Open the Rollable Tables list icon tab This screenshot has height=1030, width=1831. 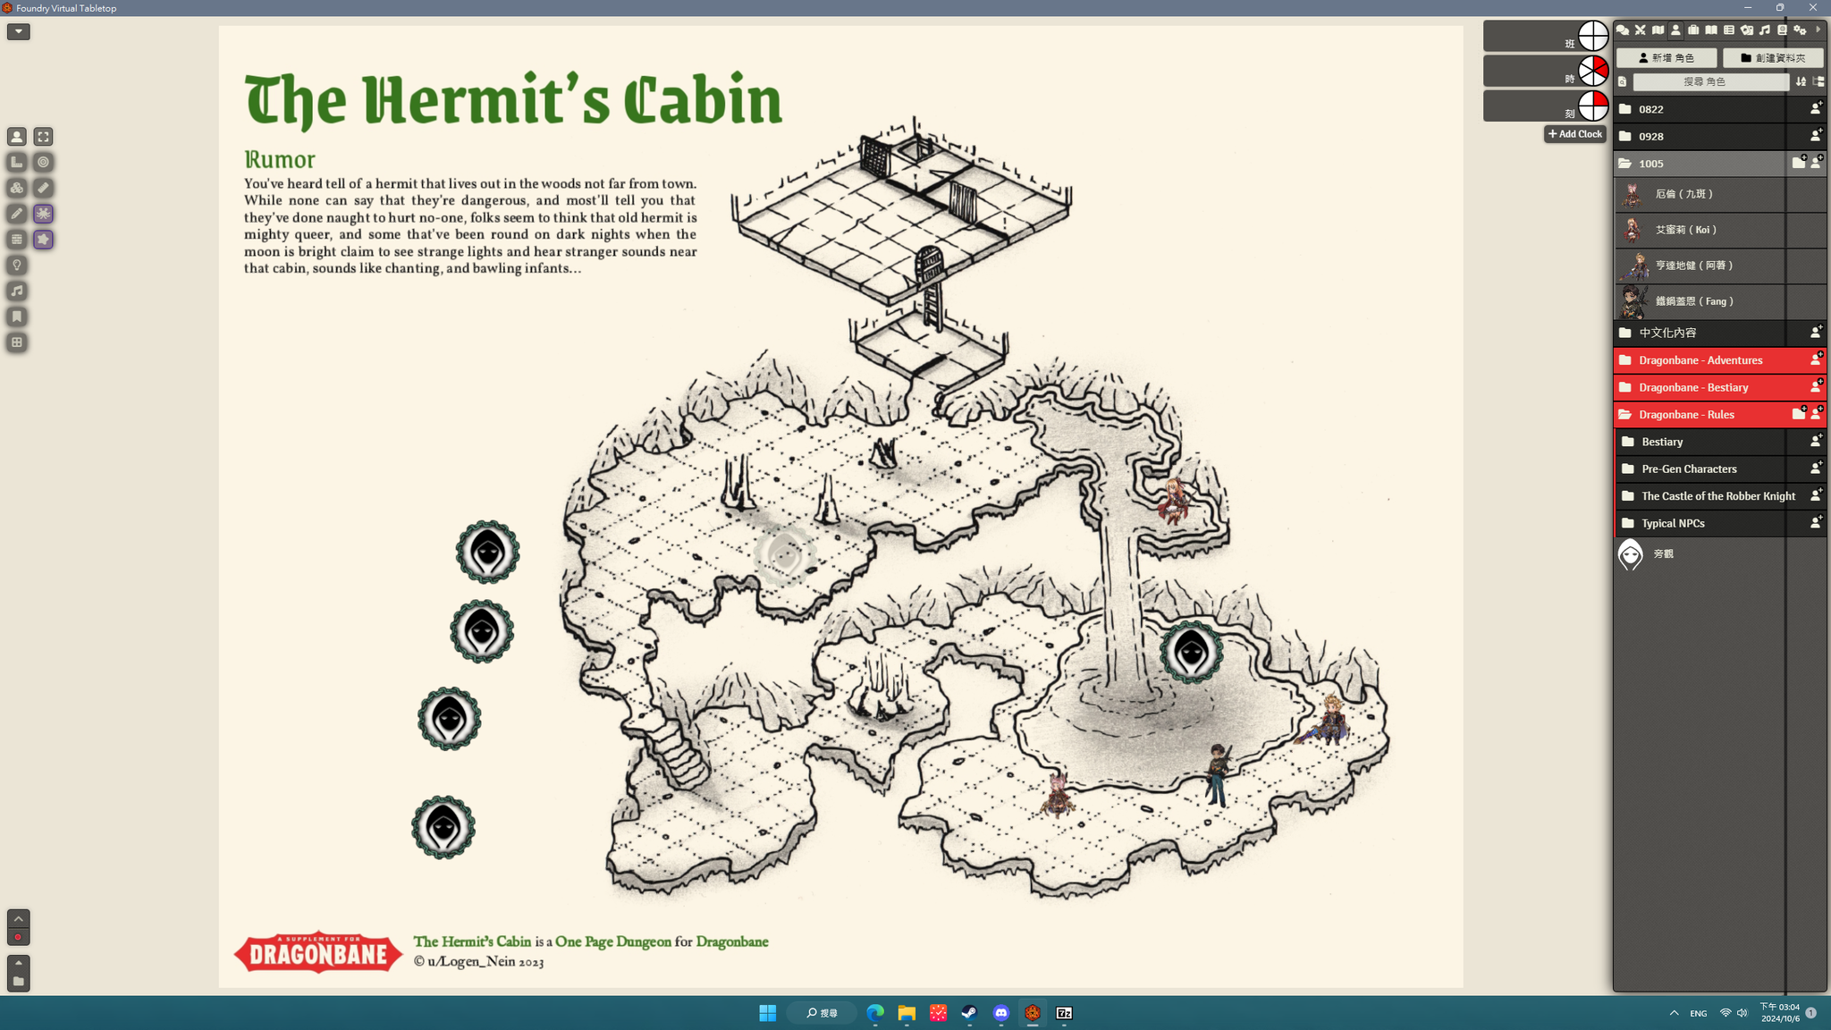point(1729,30)
